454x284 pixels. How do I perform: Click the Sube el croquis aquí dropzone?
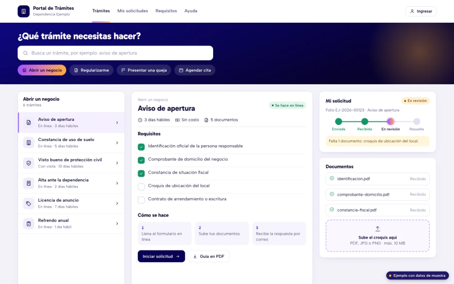pos(378,235)
